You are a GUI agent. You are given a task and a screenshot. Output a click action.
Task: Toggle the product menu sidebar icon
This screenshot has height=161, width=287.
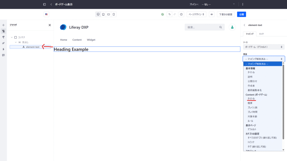click(x=44, y=4)
